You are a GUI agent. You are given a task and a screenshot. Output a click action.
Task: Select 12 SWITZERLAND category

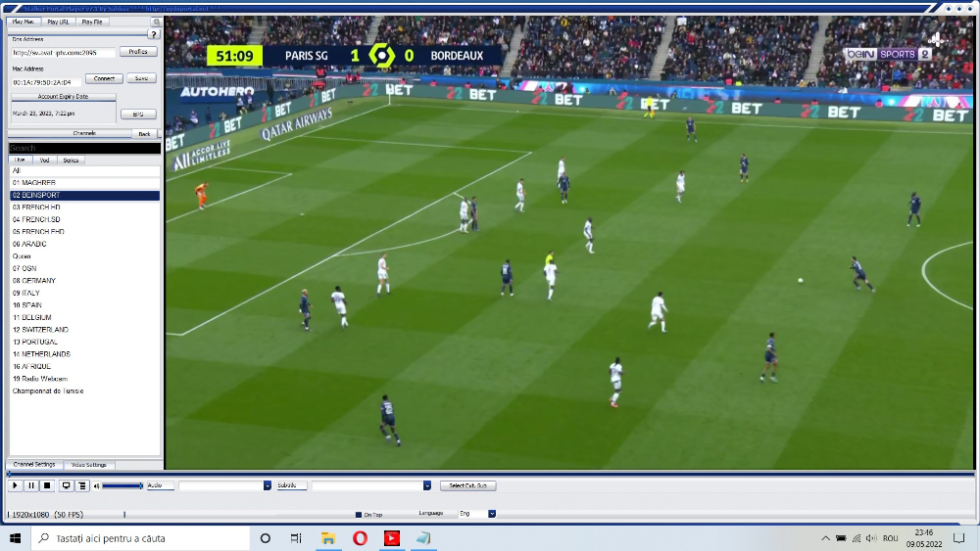[x=84, y=330]
